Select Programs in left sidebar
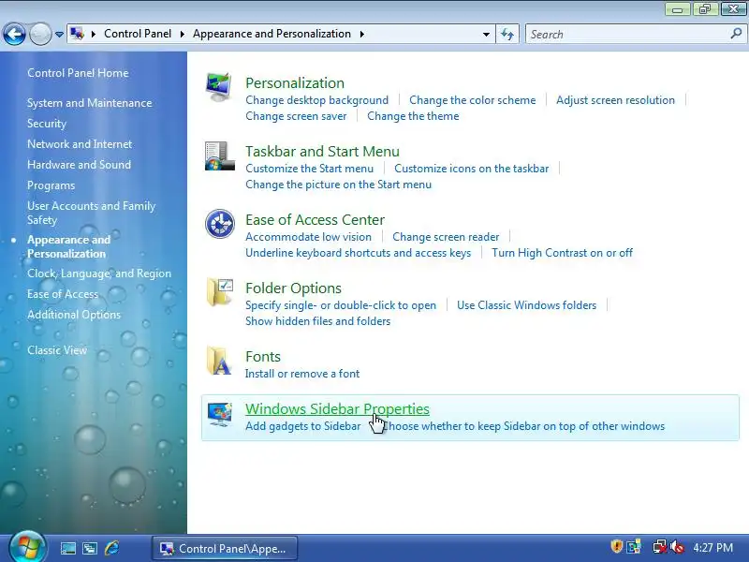The width and height of the screenshot is (749, 562). [x=51, y=185]
